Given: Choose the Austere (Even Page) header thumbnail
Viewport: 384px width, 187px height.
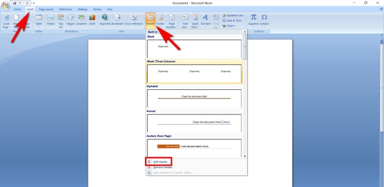Looking at the screenshot, I should click(x=194, y=148).
